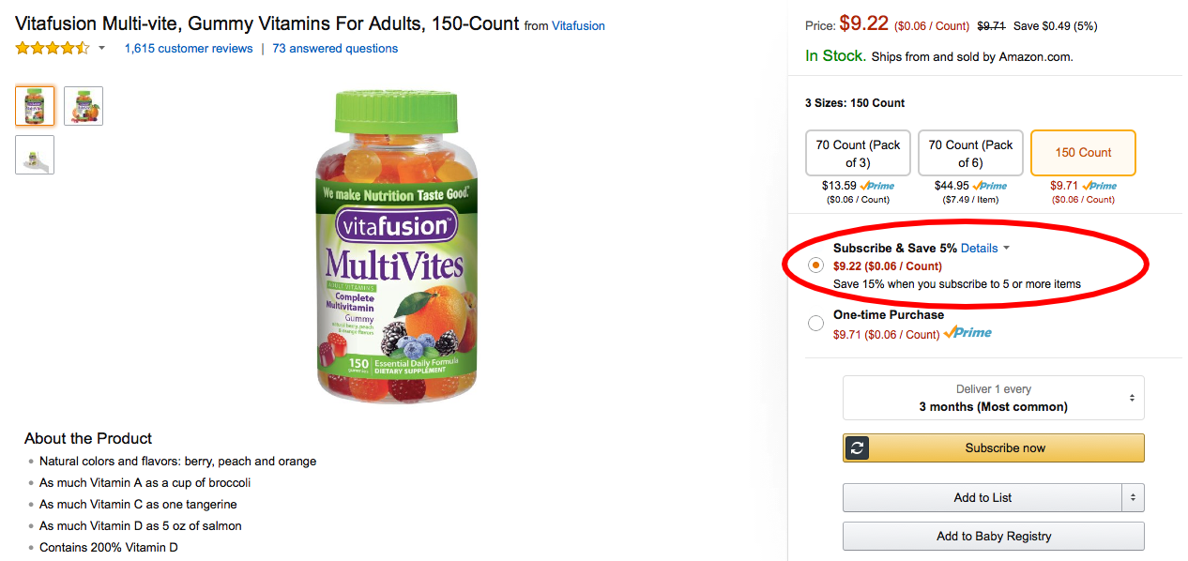Click the Subscribe now button

pos(993,448)
